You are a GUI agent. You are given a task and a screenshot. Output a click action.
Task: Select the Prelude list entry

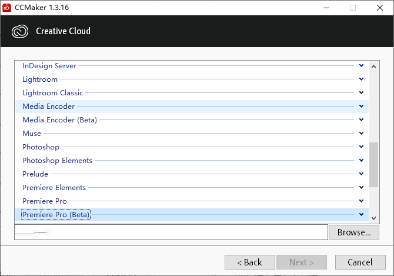(35, 174)
